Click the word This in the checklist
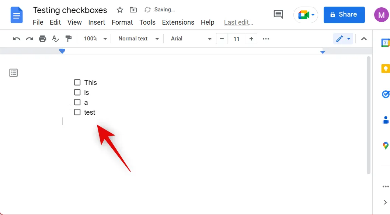The image size is (390, 215). [x=91, y=83]
